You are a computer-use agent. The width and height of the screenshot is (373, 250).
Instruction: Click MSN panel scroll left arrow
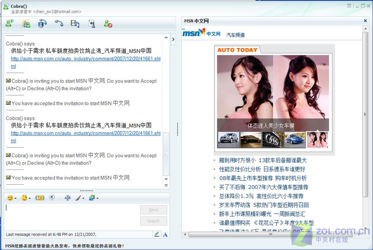coord(185,235)
